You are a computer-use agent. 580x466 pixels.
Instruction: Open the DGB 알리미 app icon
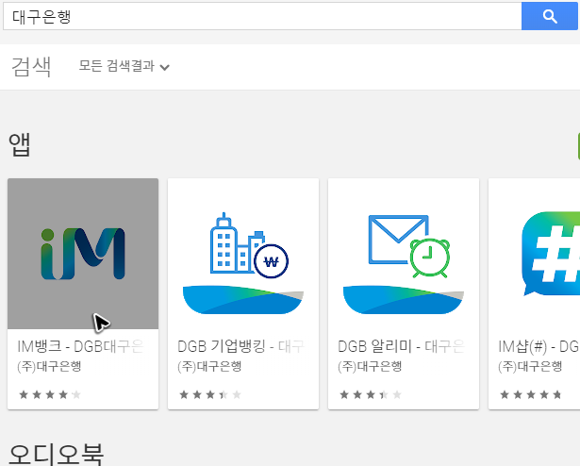click(404, 254)
